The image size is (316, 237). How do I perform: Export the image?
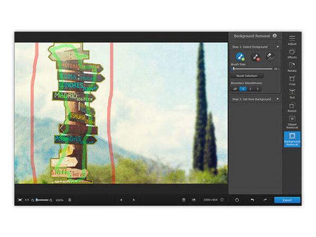(287, 200)
